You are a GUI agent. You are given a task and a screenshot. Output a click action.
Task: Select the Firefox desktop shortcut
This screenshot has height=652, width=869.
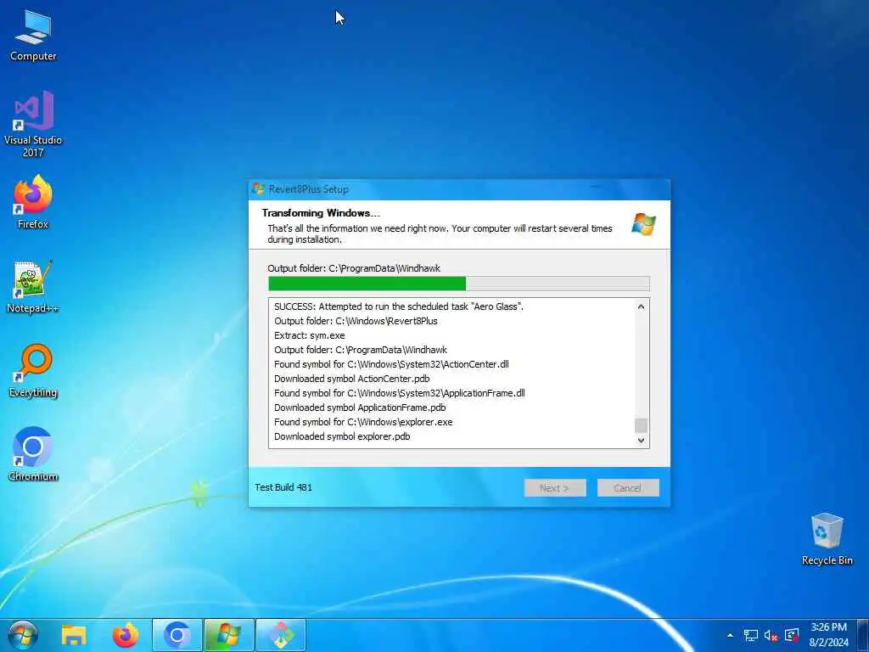pos(33,202)
